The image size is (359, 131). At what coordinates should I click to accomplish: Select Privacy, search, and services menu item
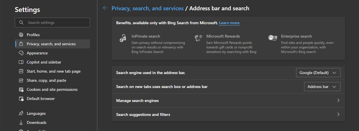(x=51, y=44)
